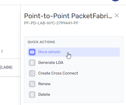Select Create Cross Connect action
This screenshot has height=105, width=126.
tap(58, 73)
